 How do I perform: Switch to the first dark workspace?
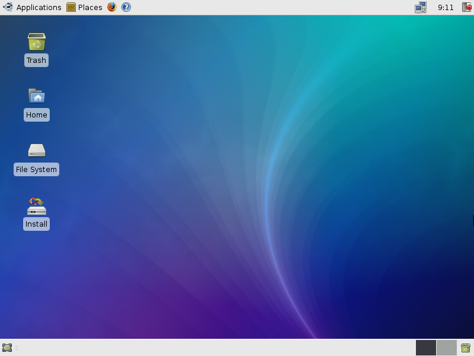[x=426, y=348]
